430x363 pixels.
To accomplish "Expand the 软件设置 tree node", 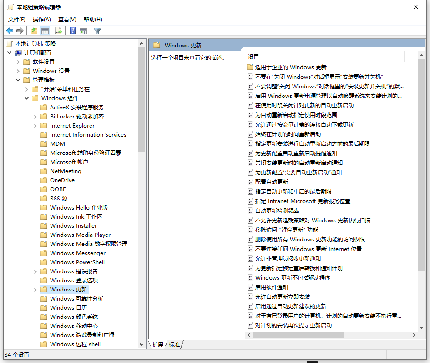I will (x=18, y=62).
